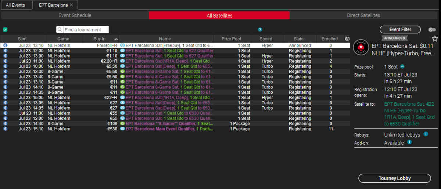The height and width of the screenshot is (189, 441).
Task: Open the Tourney Lobby
Action: 394,178
